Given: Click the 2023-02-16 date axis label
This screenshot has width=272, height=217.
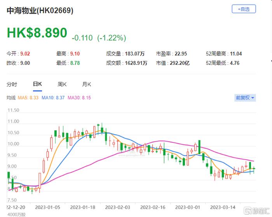Looking at the screenshot, I should click(x=153, y=207).
